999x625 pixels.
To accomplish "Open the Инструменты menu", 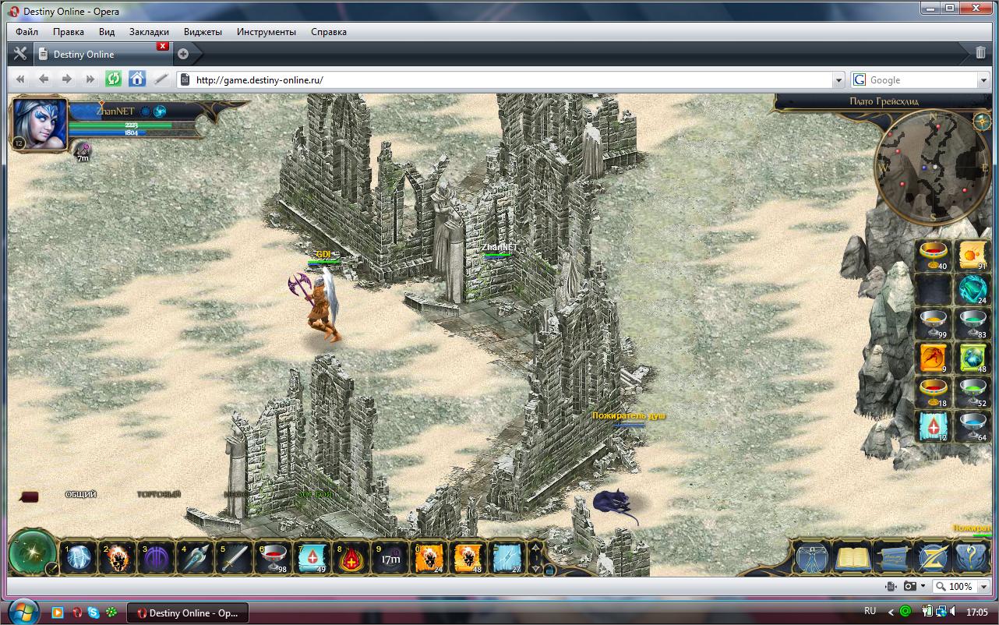I will click(267, 32).
